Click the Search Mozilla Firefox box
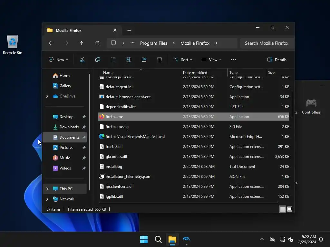The width and height of the screenshot is (330, 247). (x=267, y=43)
